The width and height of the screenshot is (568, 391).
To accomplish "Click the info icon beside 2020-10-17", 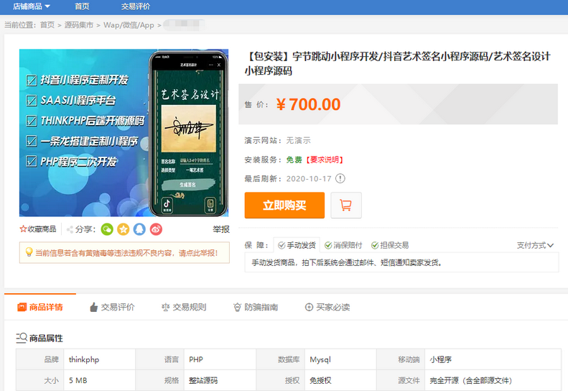I will pos(340,178).
